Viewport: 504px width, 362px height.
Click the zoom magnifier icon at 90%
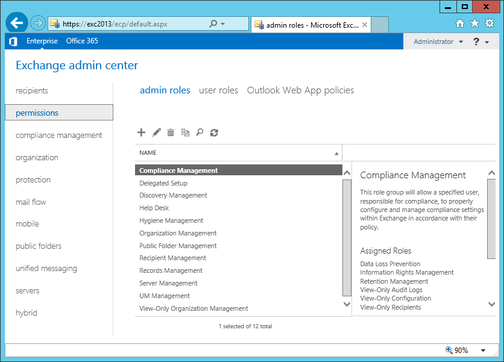[449, 350]
